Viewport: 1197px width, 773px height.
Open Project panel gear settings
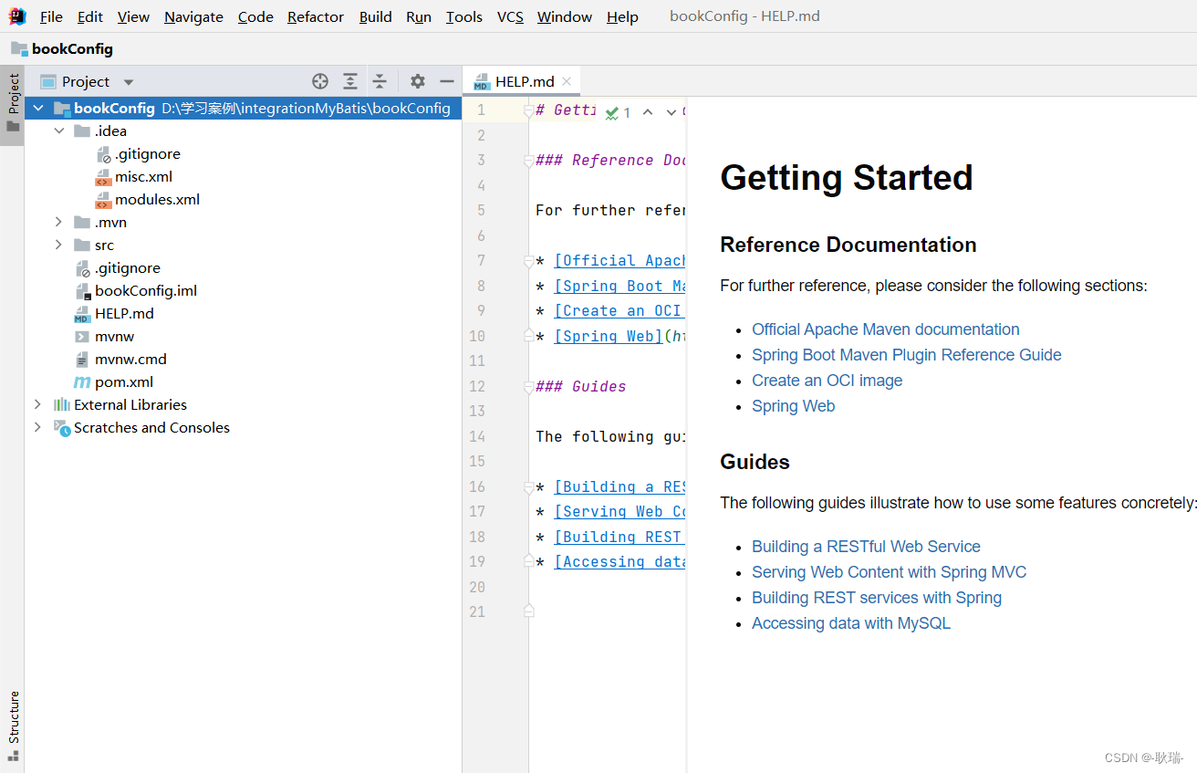click(418, 81)
